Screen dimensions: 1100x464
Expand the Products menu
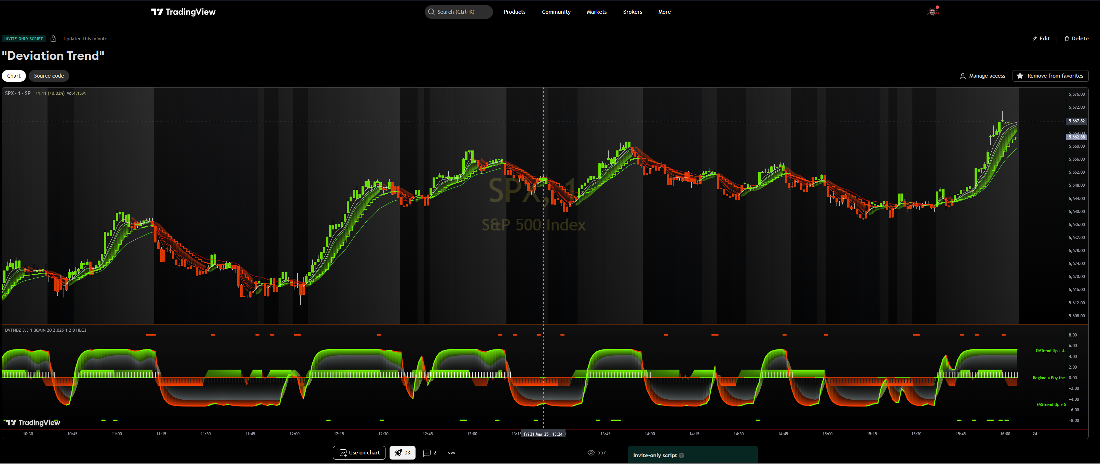(x=514, y=12)
